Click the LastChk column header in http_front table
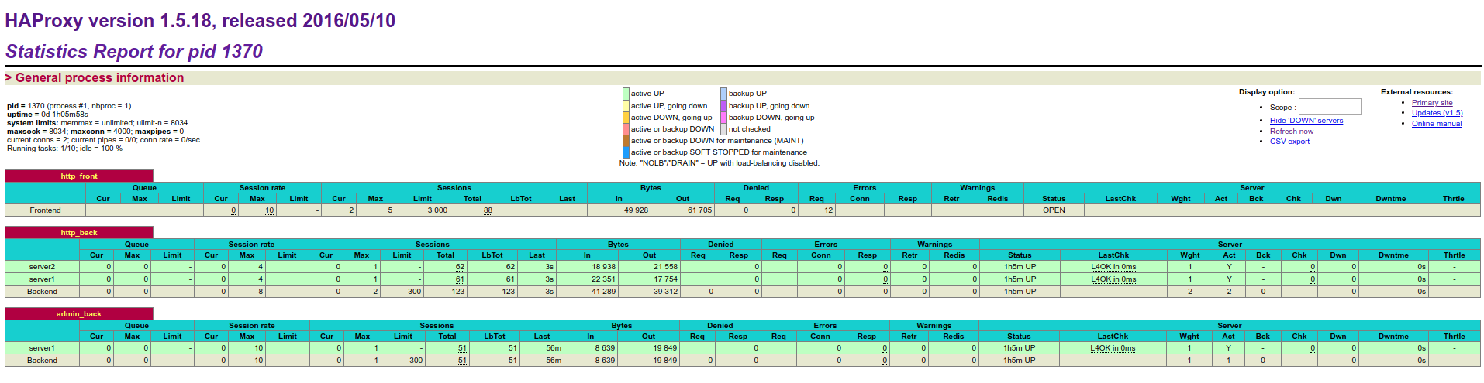Viewport: 1484px width, 383px height. (1120, 199)
